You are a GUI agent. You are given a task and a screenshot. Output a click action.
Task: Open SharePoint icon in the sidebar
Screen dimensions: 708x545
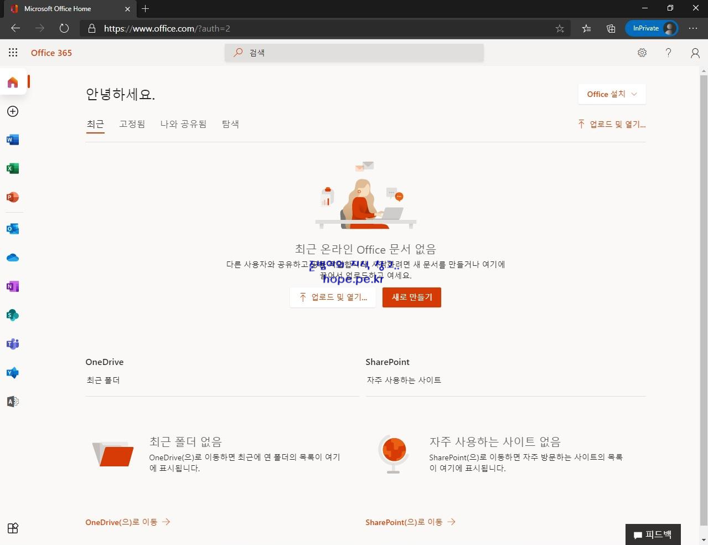pyautogui.click(x=13, y=315)
